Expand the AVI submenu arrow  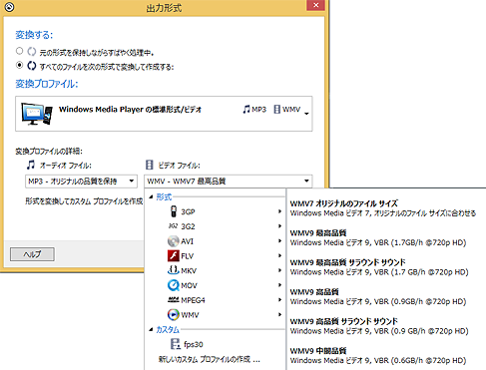tap(279, 241)
